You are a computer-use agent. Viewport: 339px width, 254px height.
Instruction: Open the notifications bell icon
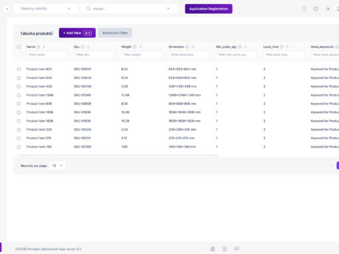[304, 9]
